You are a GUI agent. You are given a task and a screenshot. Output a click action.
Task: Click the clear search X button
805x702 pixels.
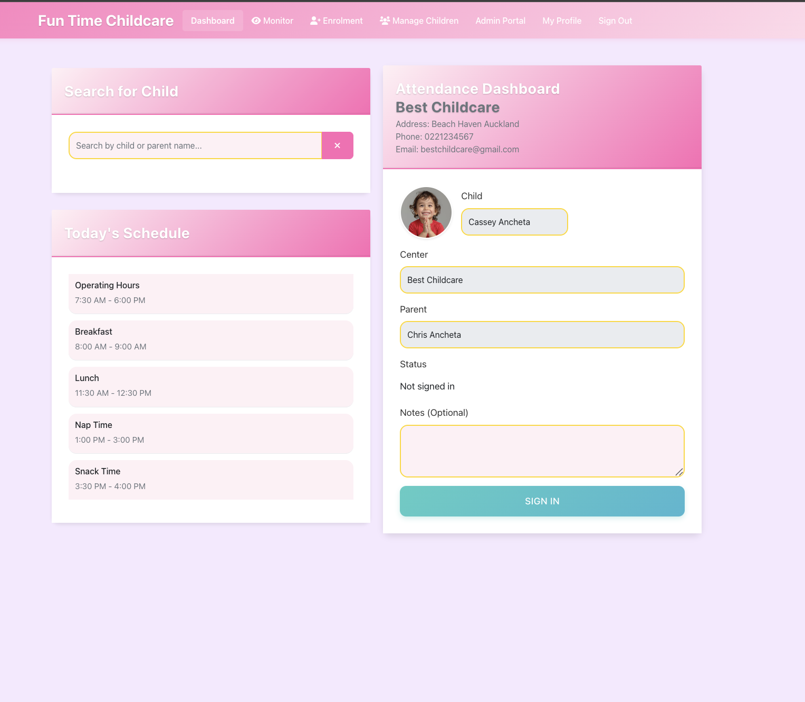point(337,145)
